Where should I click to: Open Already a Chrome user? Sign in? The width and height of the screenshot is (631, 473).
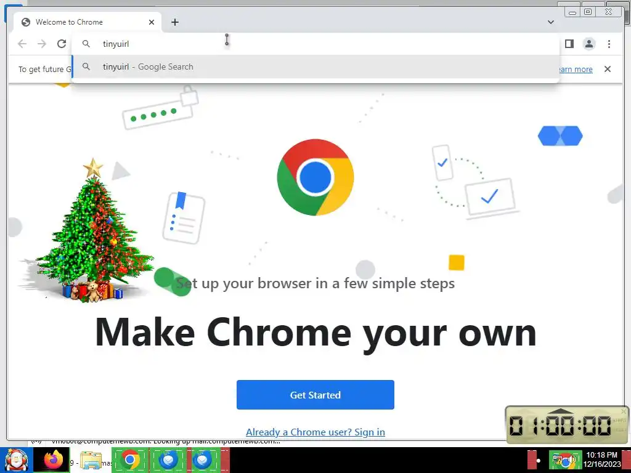coord(315,432)
